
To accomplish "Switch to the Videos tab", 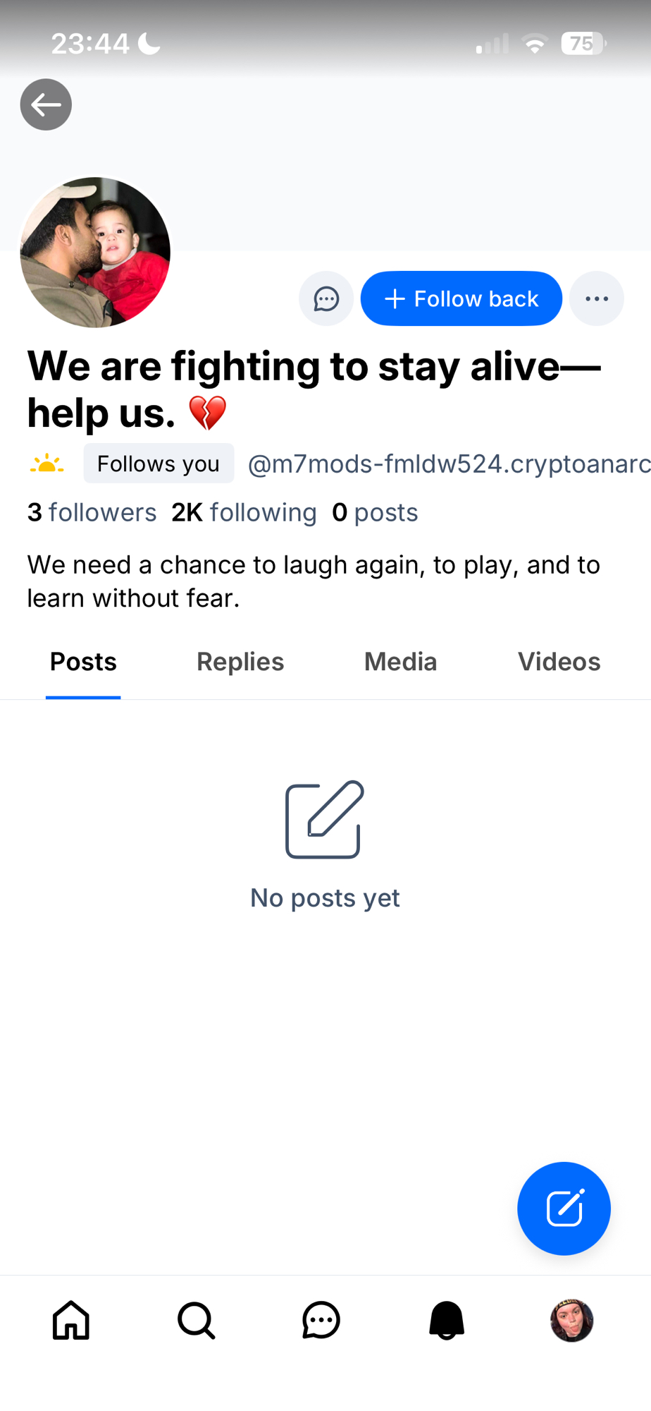I will 559,662.
